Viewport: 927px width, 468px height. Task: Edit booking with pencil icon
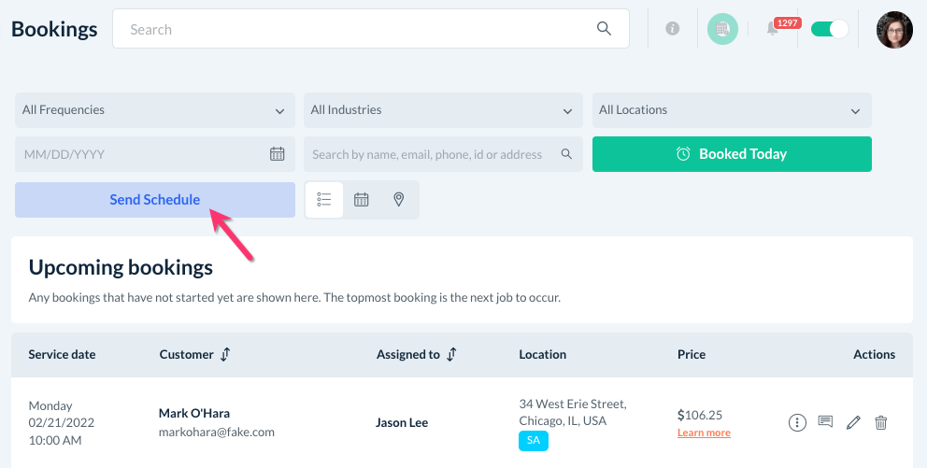[853, 422]
